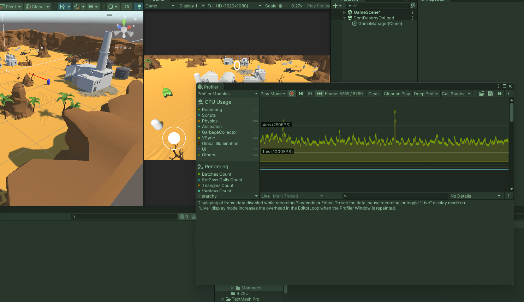Viewport: 524px width, 302px height.
Task: Open Display 1 dropdown in Game view
Action: [x=191, y=6]
